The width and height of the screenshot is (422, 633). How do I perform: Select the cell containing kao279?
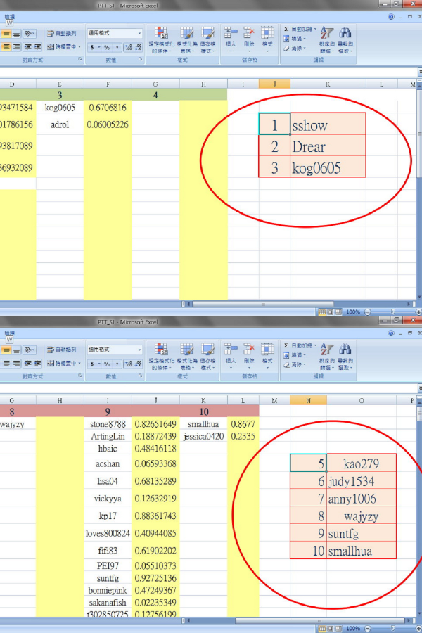pos(362,463)
